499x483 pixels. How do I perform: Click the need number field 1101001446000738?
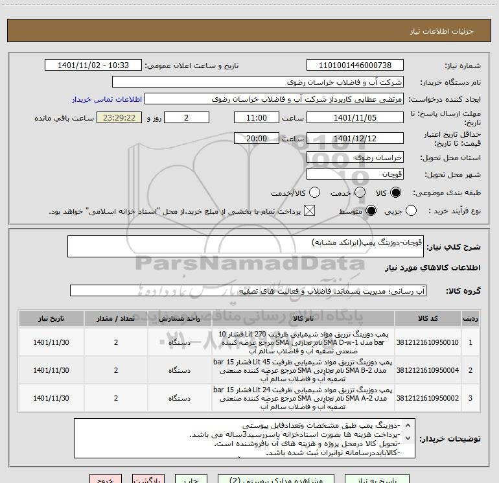355,65
